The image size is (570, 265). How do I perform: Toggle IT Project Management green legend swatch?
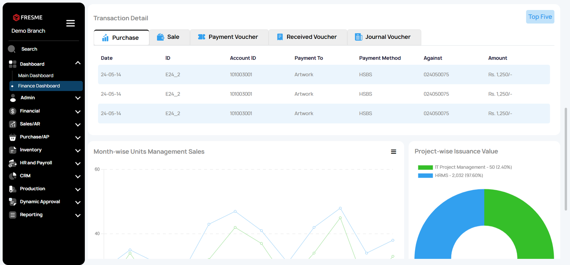coord(425,167)
